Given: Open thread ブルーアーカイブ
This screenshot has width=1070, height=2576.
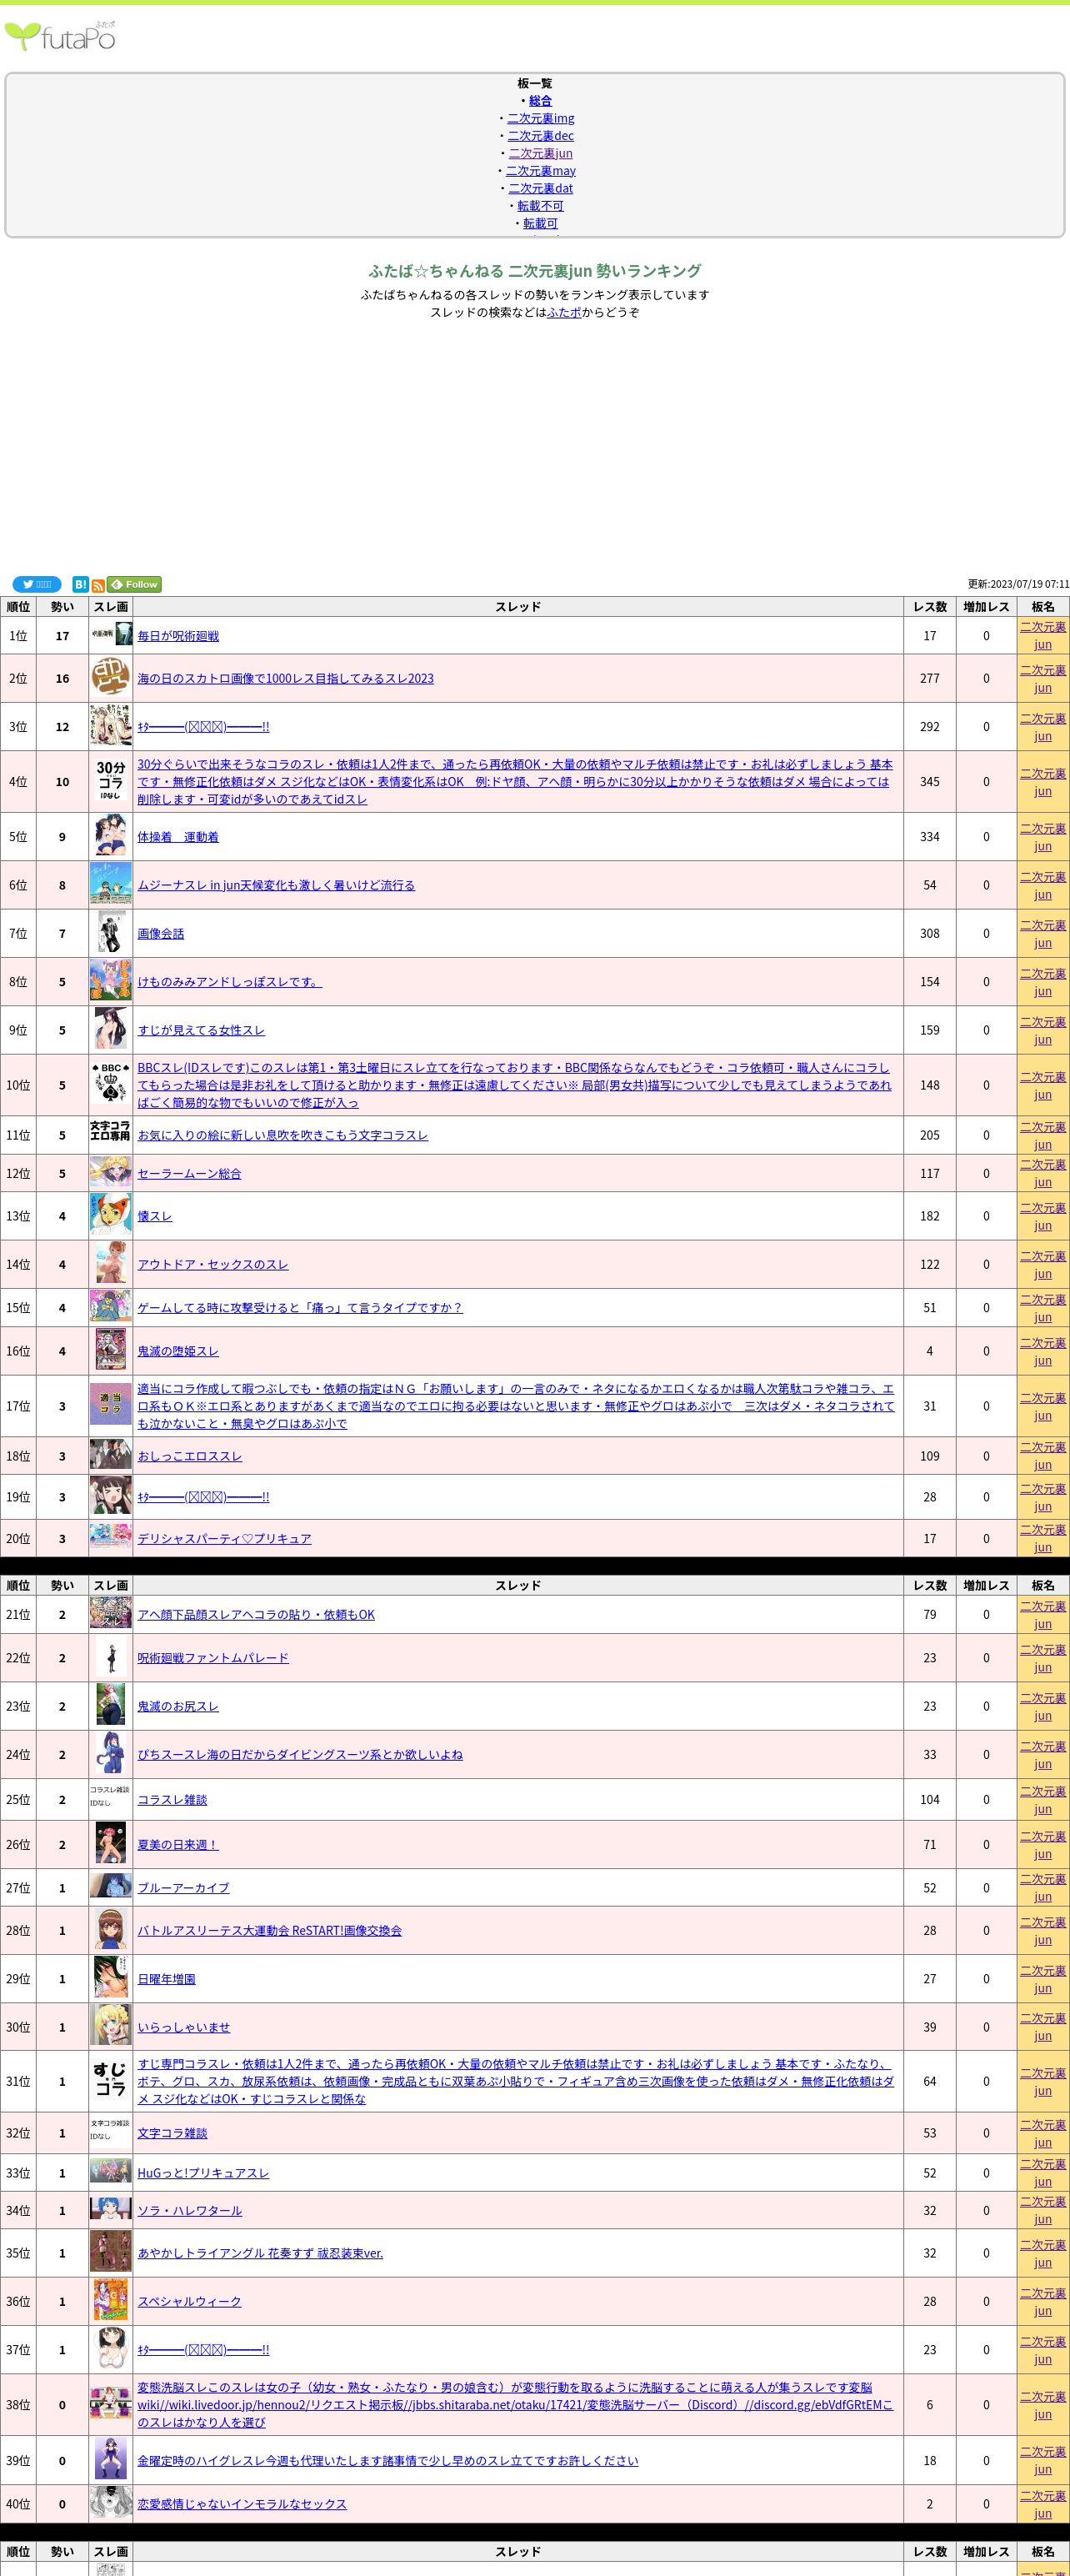Looking at the screenshot, I should click(x=184, y=1888).
